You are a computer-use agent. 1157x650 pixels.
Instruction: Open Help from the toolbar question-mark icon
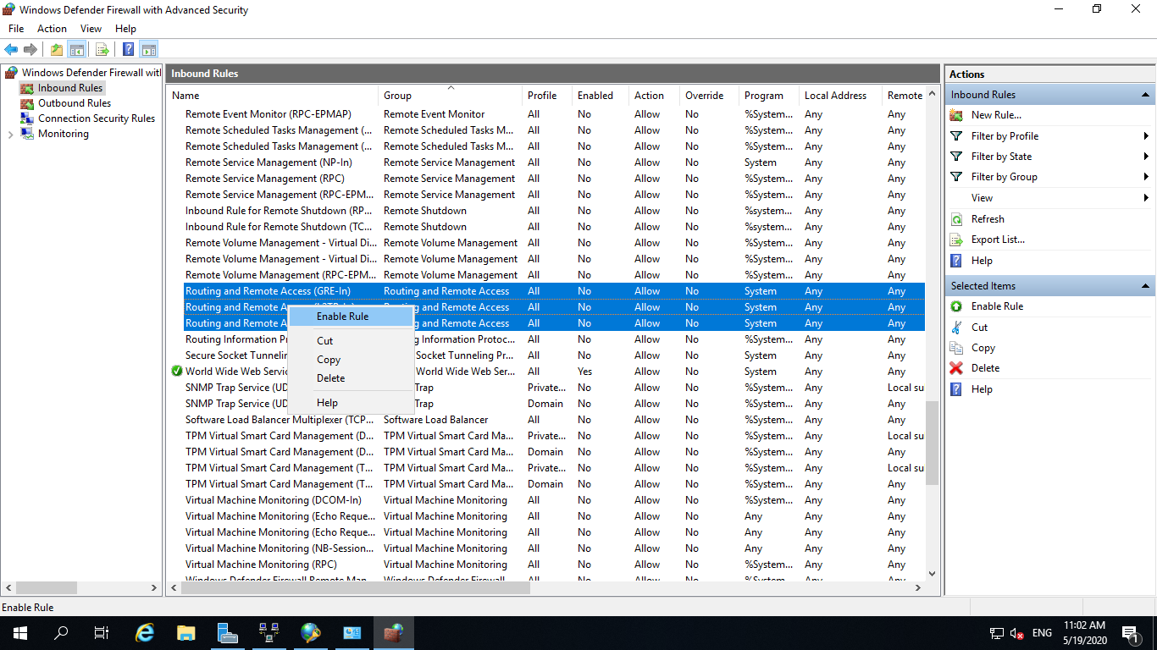[128, 49]
